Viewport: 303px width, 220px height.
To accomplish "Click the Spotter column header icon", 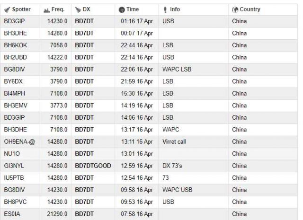I will point(7,9).
